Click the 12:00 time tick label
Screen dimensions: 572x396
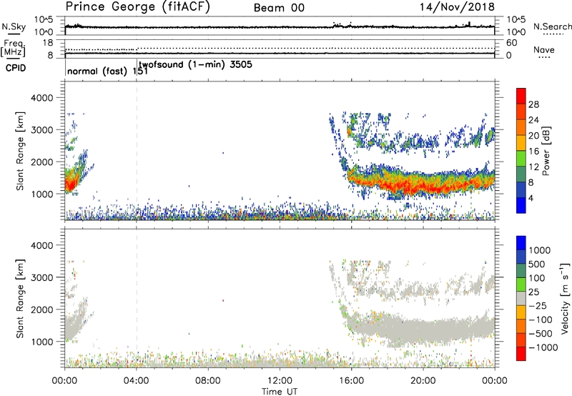[x=280, y=381]
